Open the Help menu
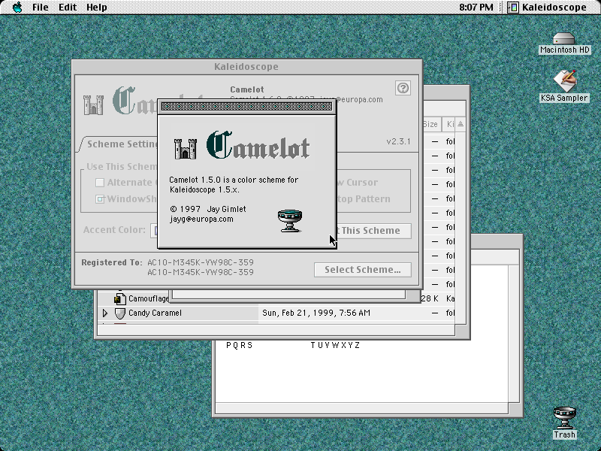This screenshot has height=451, width=601. [97, 8]
